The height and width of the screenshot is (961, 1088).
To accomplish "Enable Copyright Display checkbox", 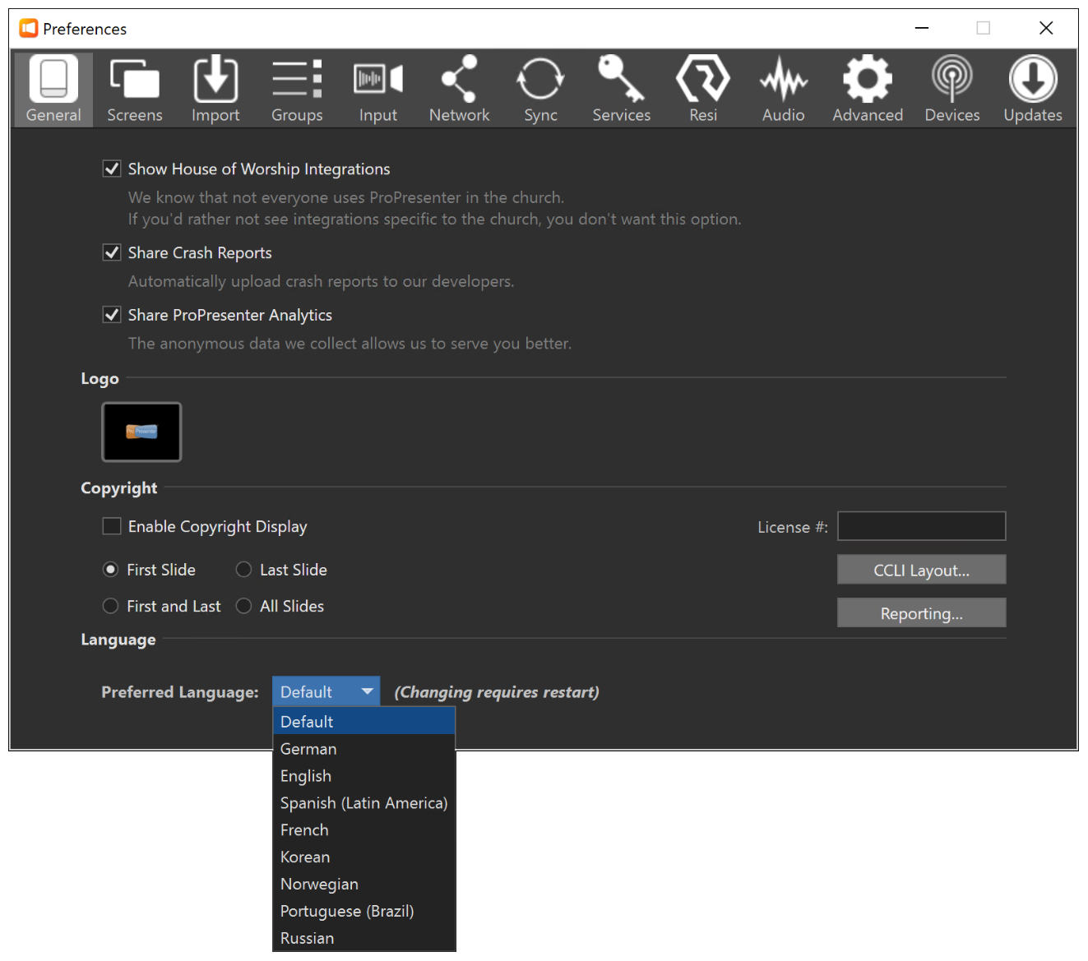I will 112,526.
